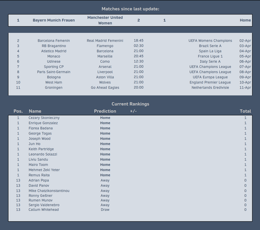Click the 'Draw' prediction for Callum Whitehead
The width and height of the screenshot is (260, 230).
pyautogui.click(x=105, y=209)
